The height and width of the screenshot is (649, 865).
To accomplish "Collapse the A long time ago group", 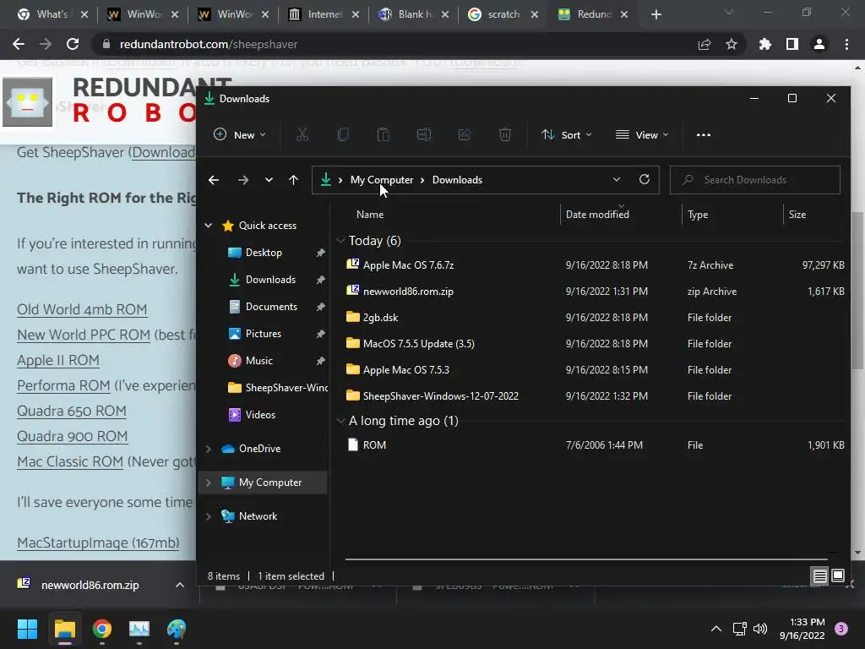I will coord(341,421).
